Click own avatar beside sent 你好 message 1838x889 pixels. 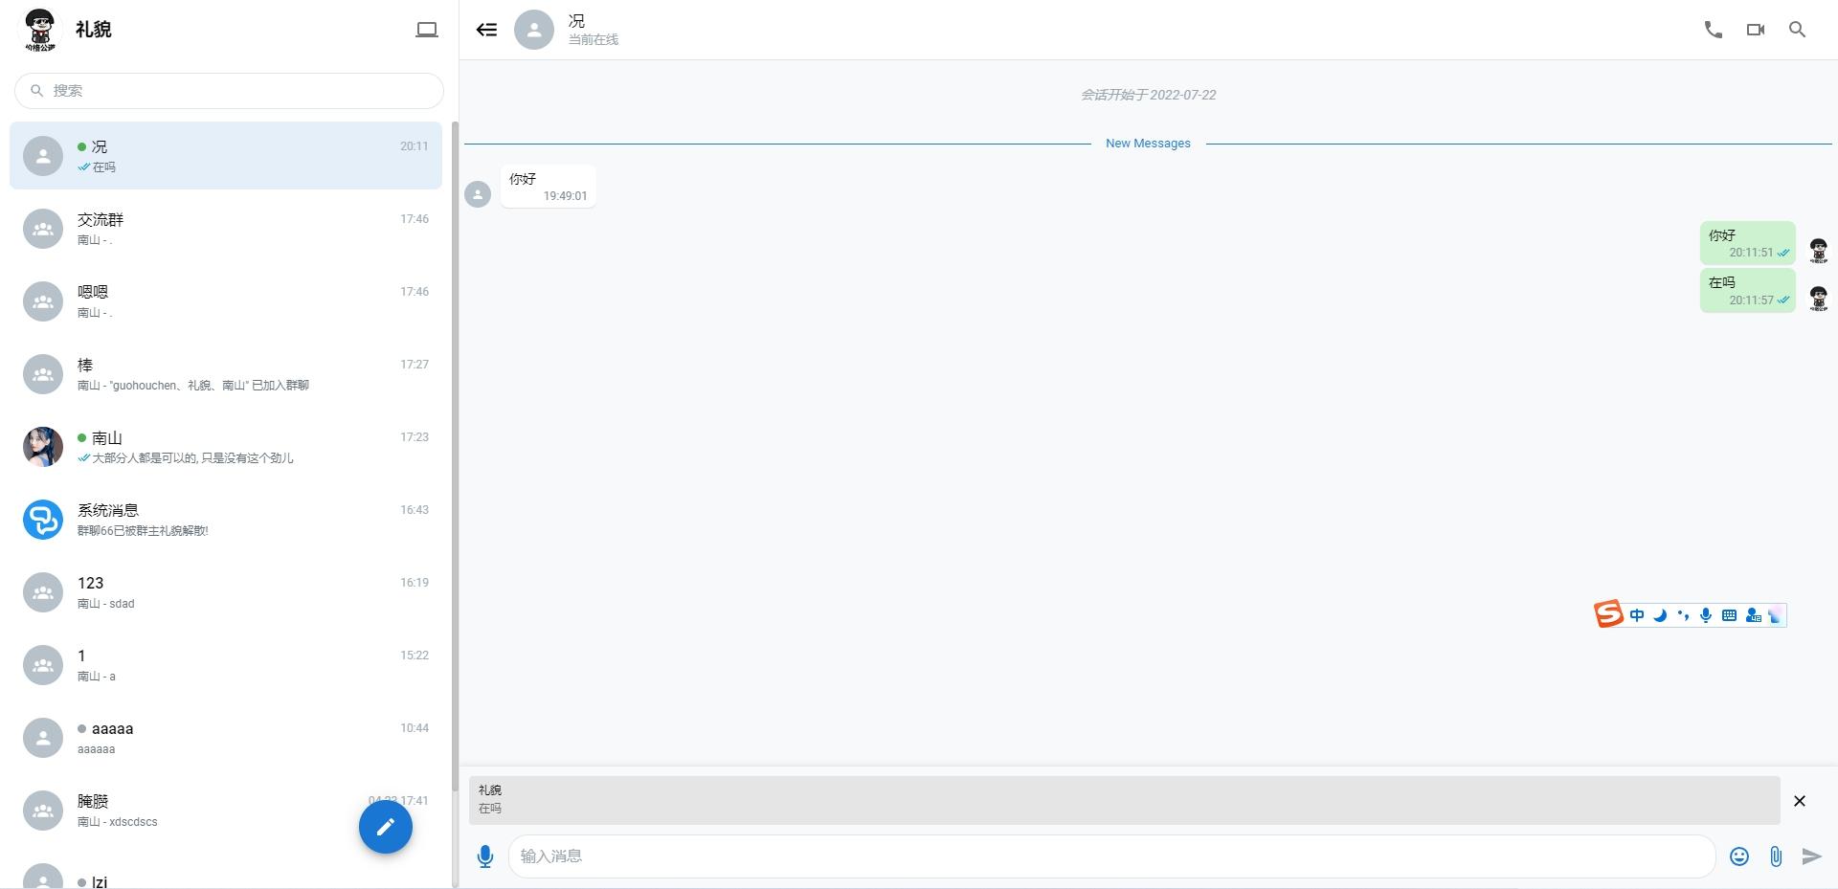[1819, 251]
